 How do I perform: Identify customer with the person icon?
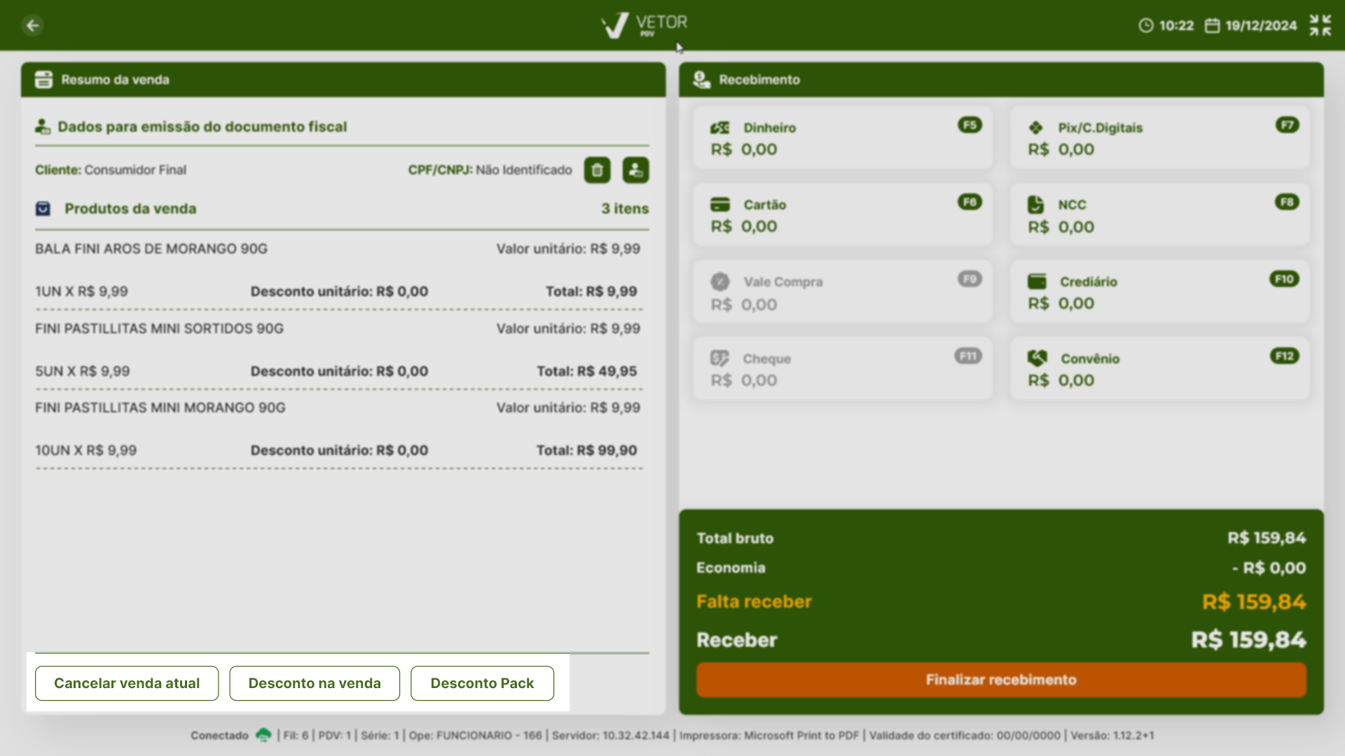coord(635,170)
